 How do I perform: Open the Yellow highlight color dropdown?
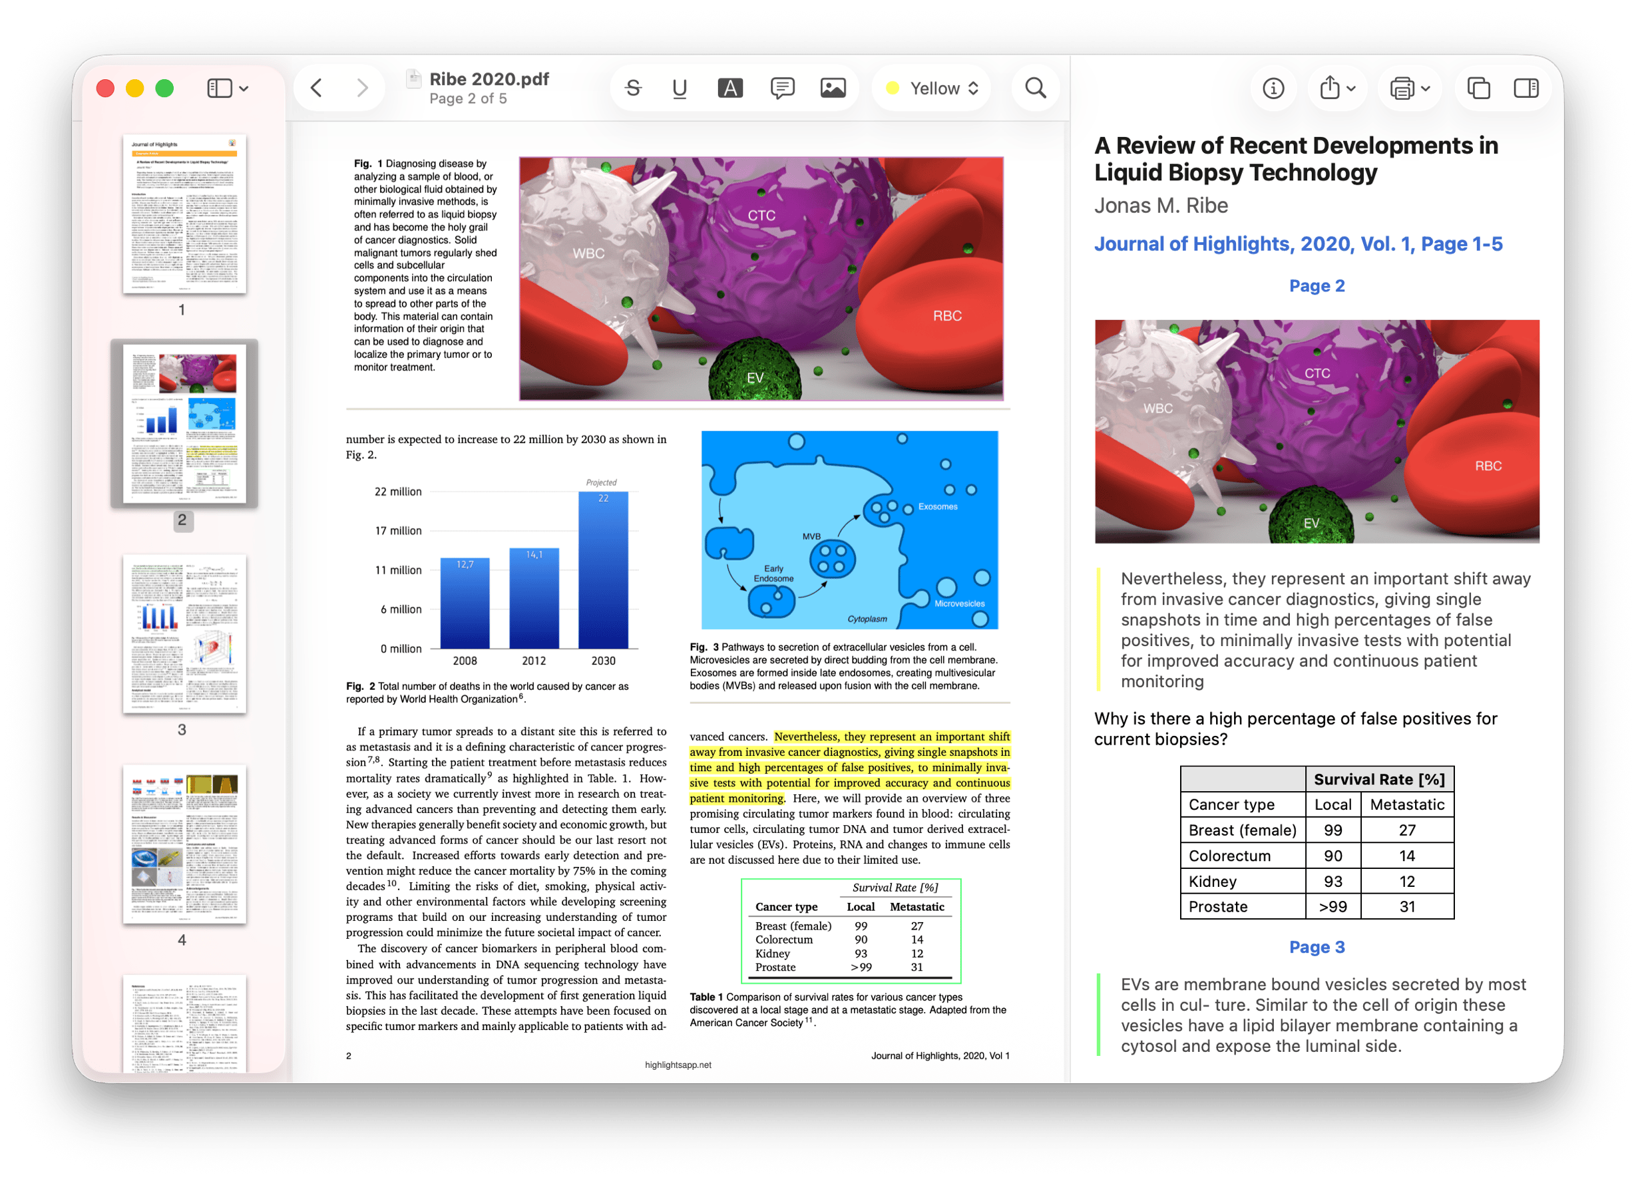[930, 87]
